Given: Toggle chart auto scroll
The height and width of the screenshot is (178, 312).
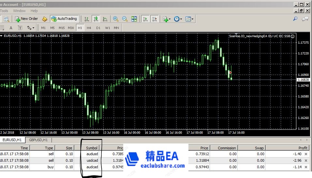Looking at the screenshot, I should (x=145, y=19).
